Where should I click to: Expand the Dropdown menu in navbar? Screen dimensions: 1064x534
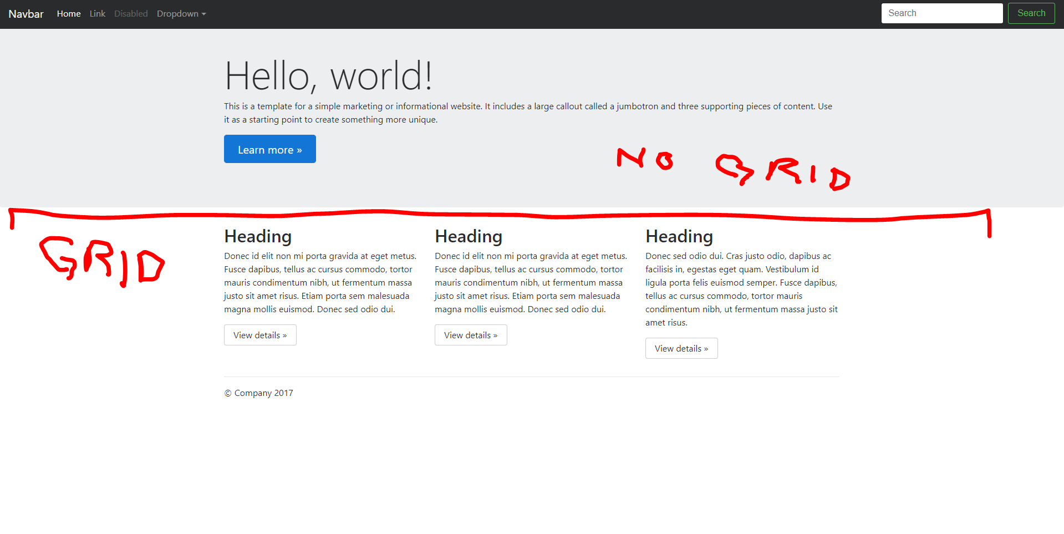181,14
